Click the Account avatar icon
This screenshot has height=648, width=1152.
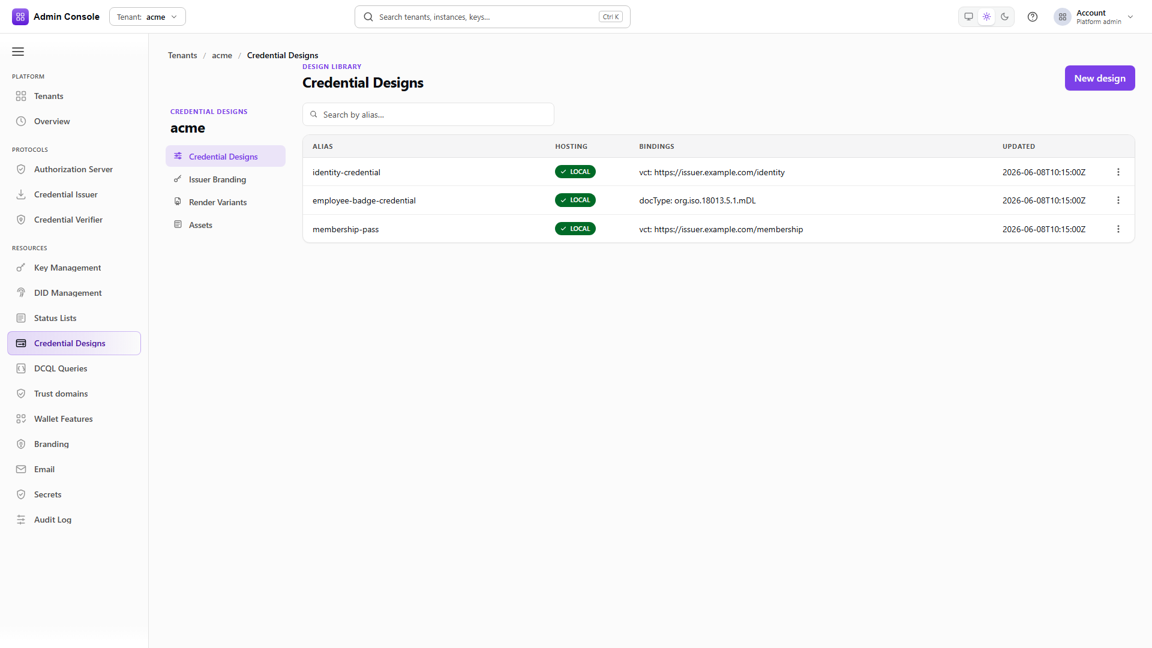coord(1063,17)
